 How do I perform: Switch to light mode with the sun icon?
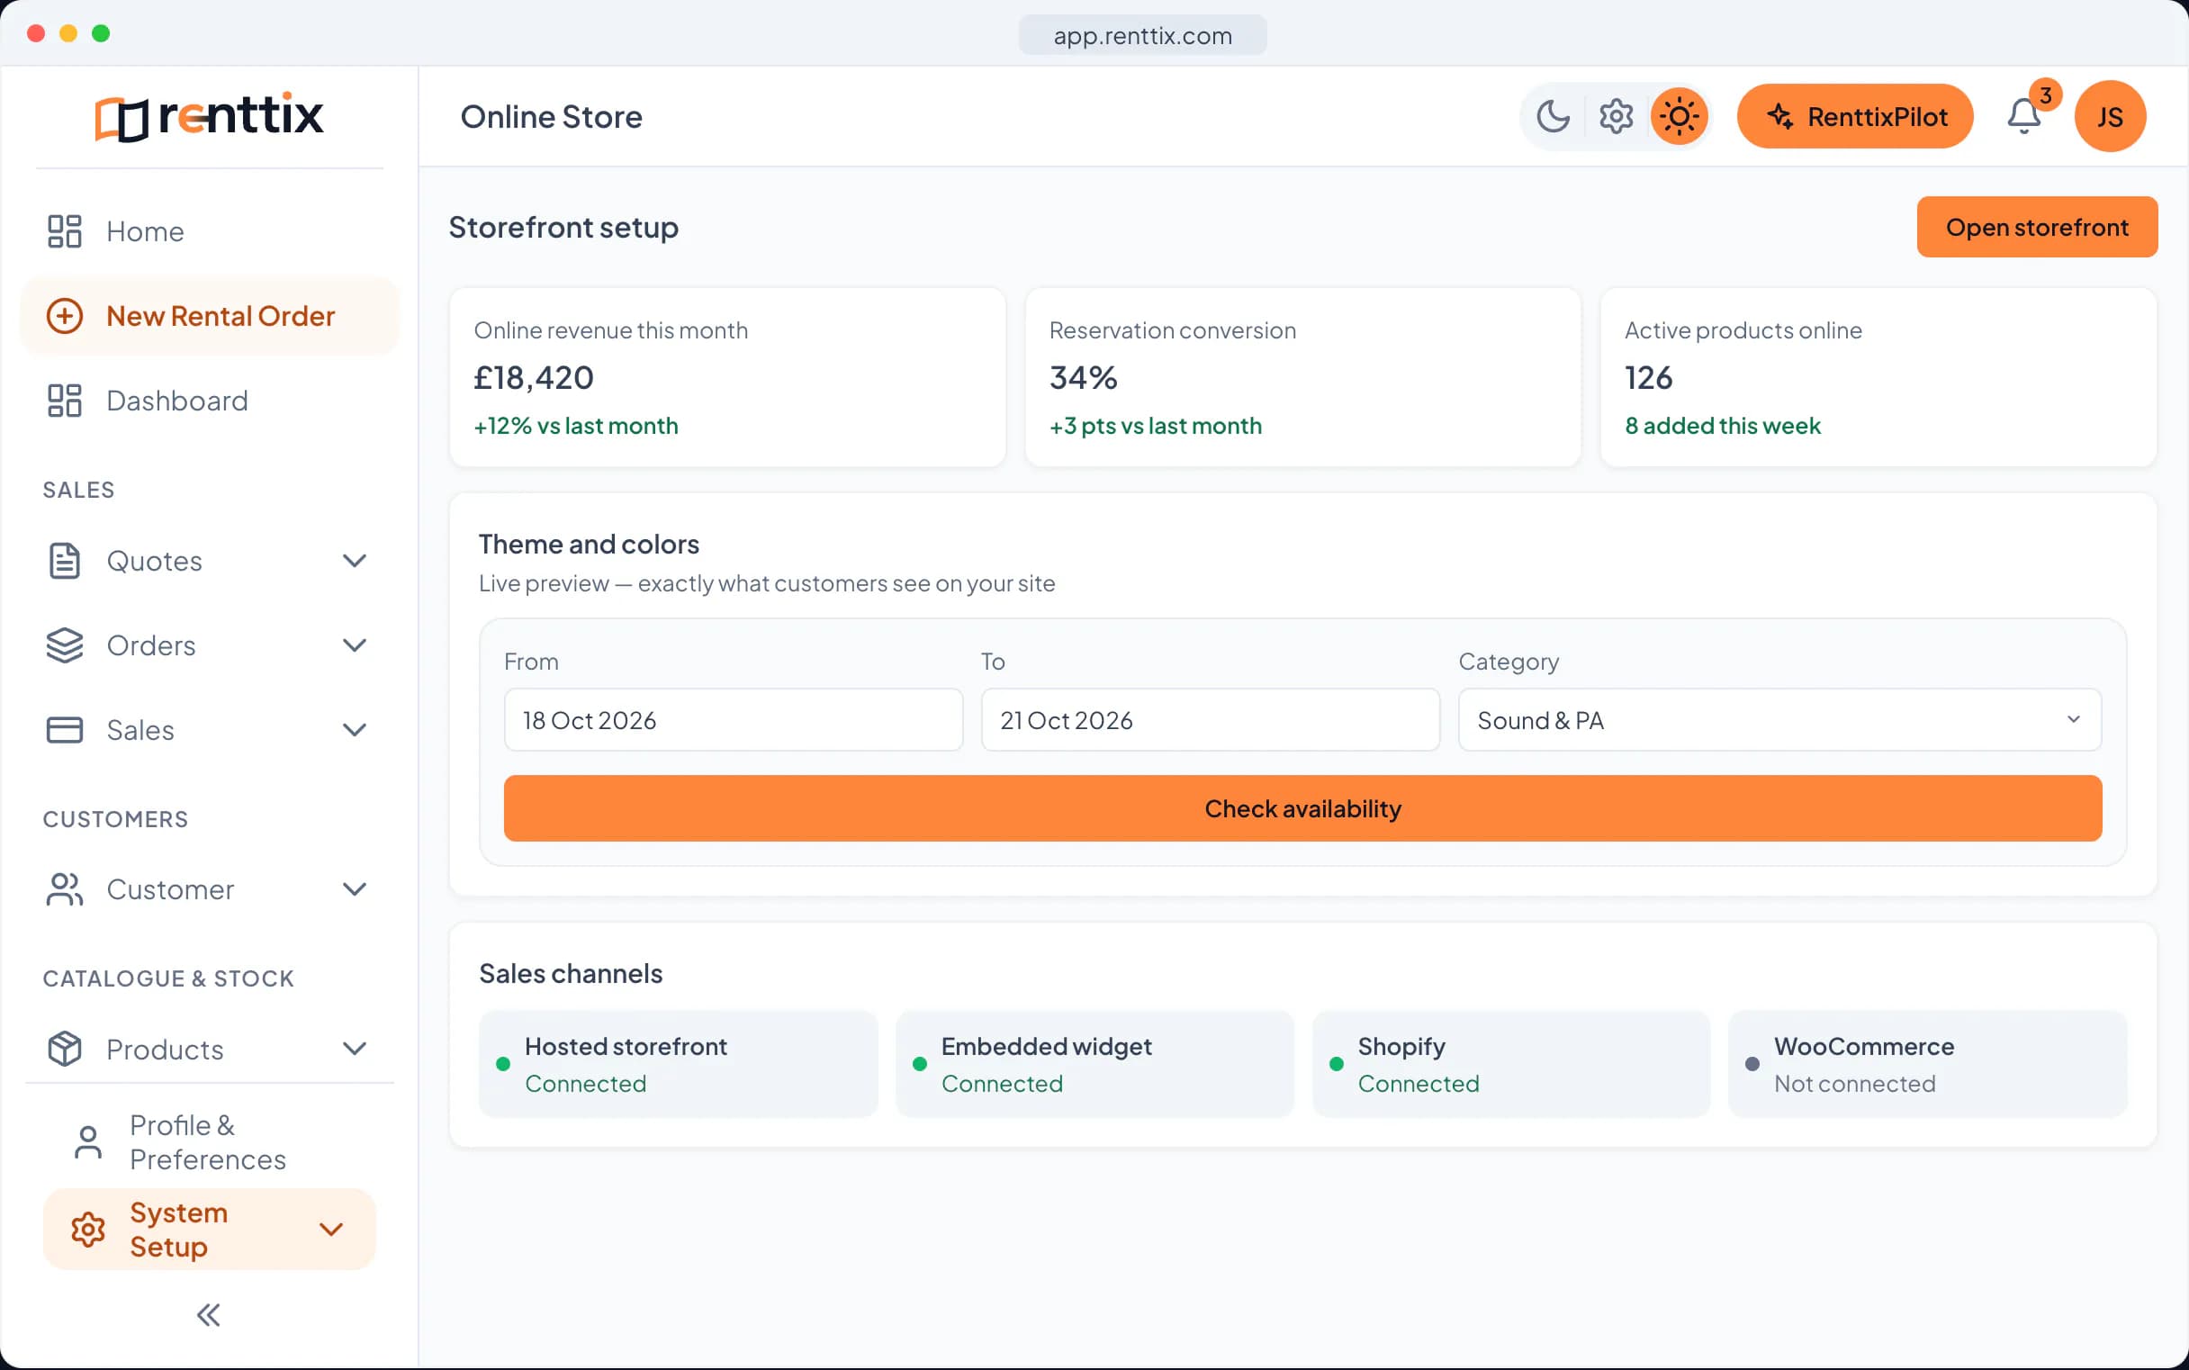coord(1679,117)
